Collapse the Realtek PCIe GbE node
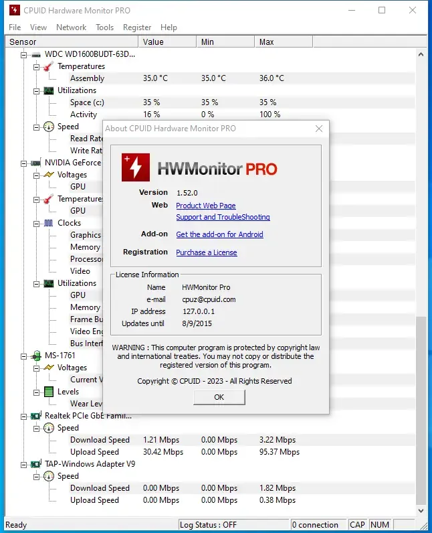Image resolution: width=432 pixels, height=533 pixels. pyautogui.click(x=23, y=416)
